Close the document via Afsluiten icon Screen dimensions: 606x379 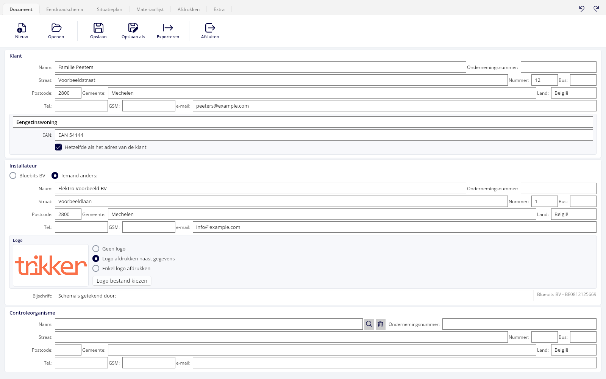pyautogui.click(x=210, y=28)
